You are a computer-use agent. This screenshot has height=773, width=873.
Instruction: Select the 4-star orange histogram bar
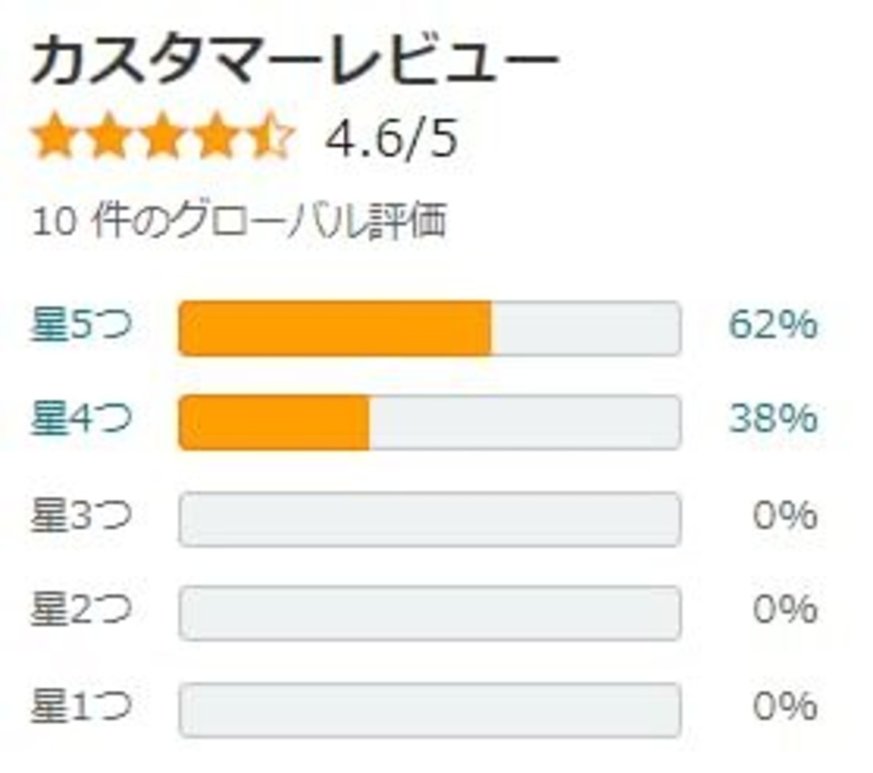[273, 422]
